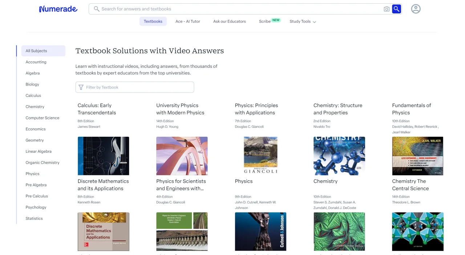This screenshot has width=465, height=255.
Task: Select the Computer Science subject
Action: pos(43,118)
